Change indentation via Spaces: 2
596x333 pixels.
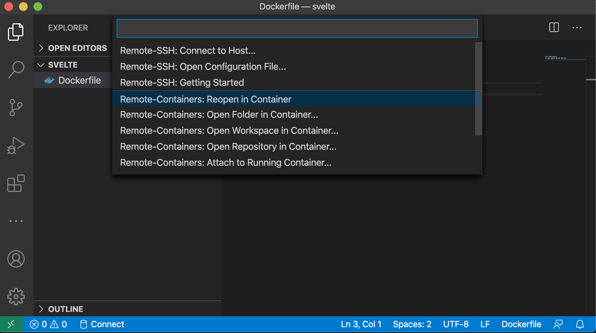click(412, 324)
